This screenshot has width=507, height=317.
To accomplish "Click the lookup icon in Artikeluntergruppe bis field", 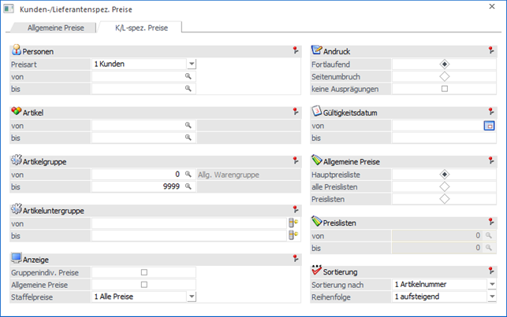I will point(293,235).
